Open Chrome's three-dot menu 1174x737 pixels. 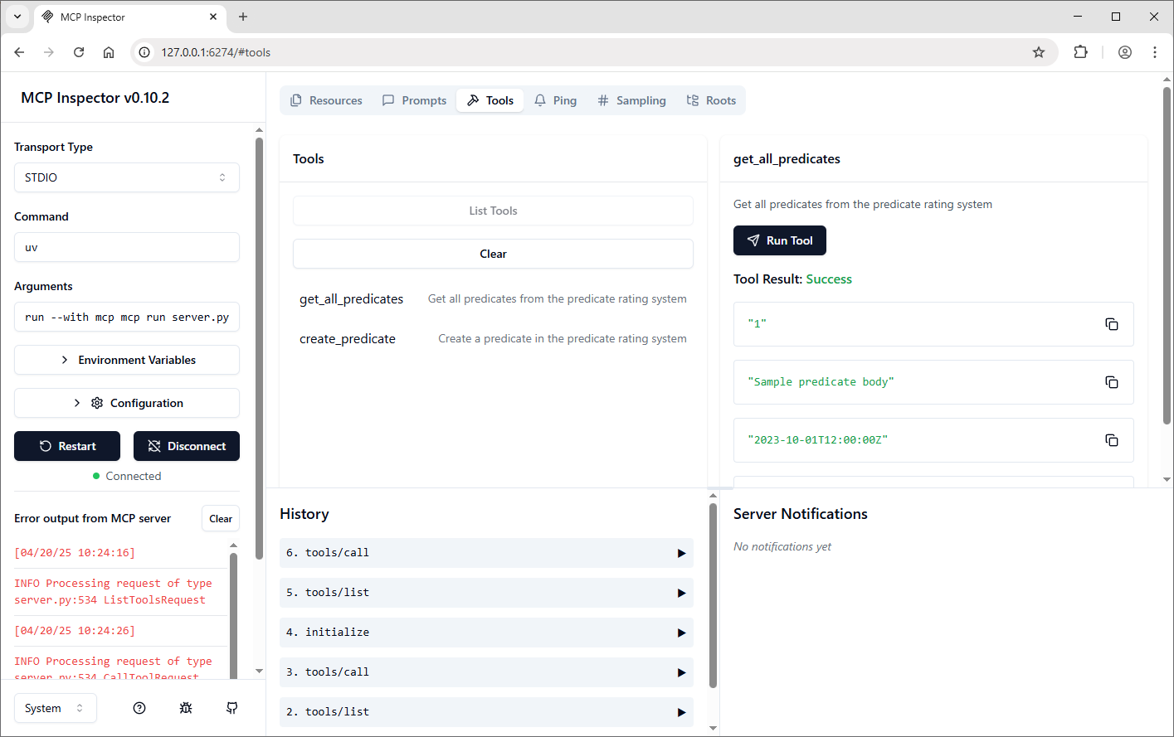click(1155, 52)
